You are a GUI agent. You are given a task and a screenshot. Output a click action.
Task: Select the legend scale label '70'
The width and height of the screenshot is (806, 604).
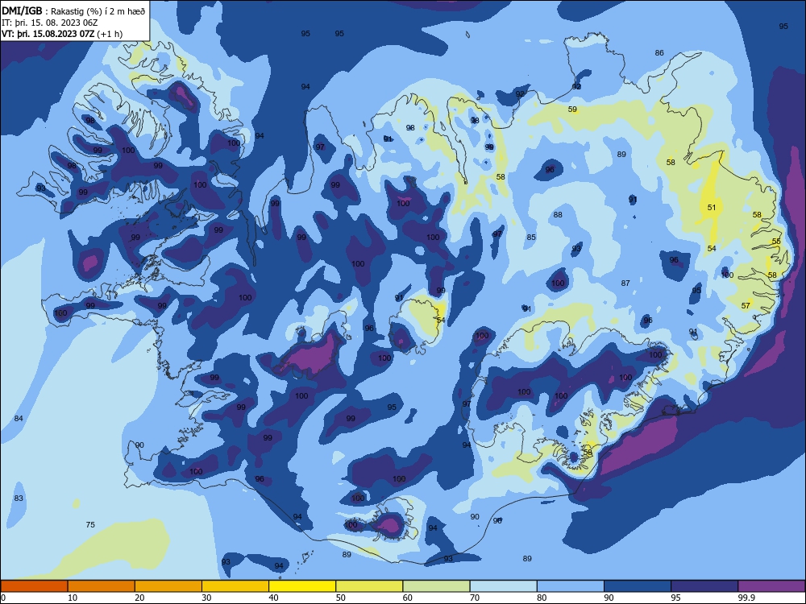[x=475, y=598]
